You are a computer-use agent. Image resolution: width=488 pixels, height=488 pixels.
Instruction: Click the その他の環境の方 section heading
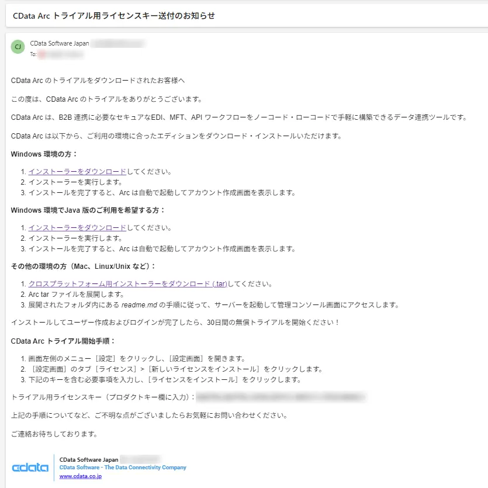(82, 266)
